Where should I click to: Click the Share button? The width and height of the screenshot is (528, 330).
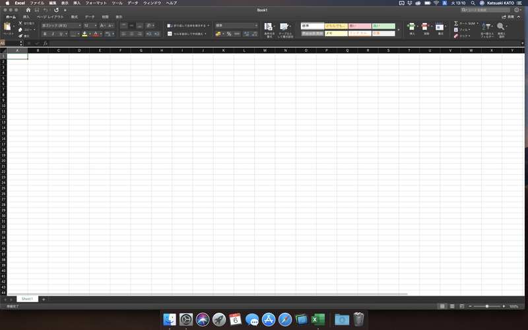508,17
